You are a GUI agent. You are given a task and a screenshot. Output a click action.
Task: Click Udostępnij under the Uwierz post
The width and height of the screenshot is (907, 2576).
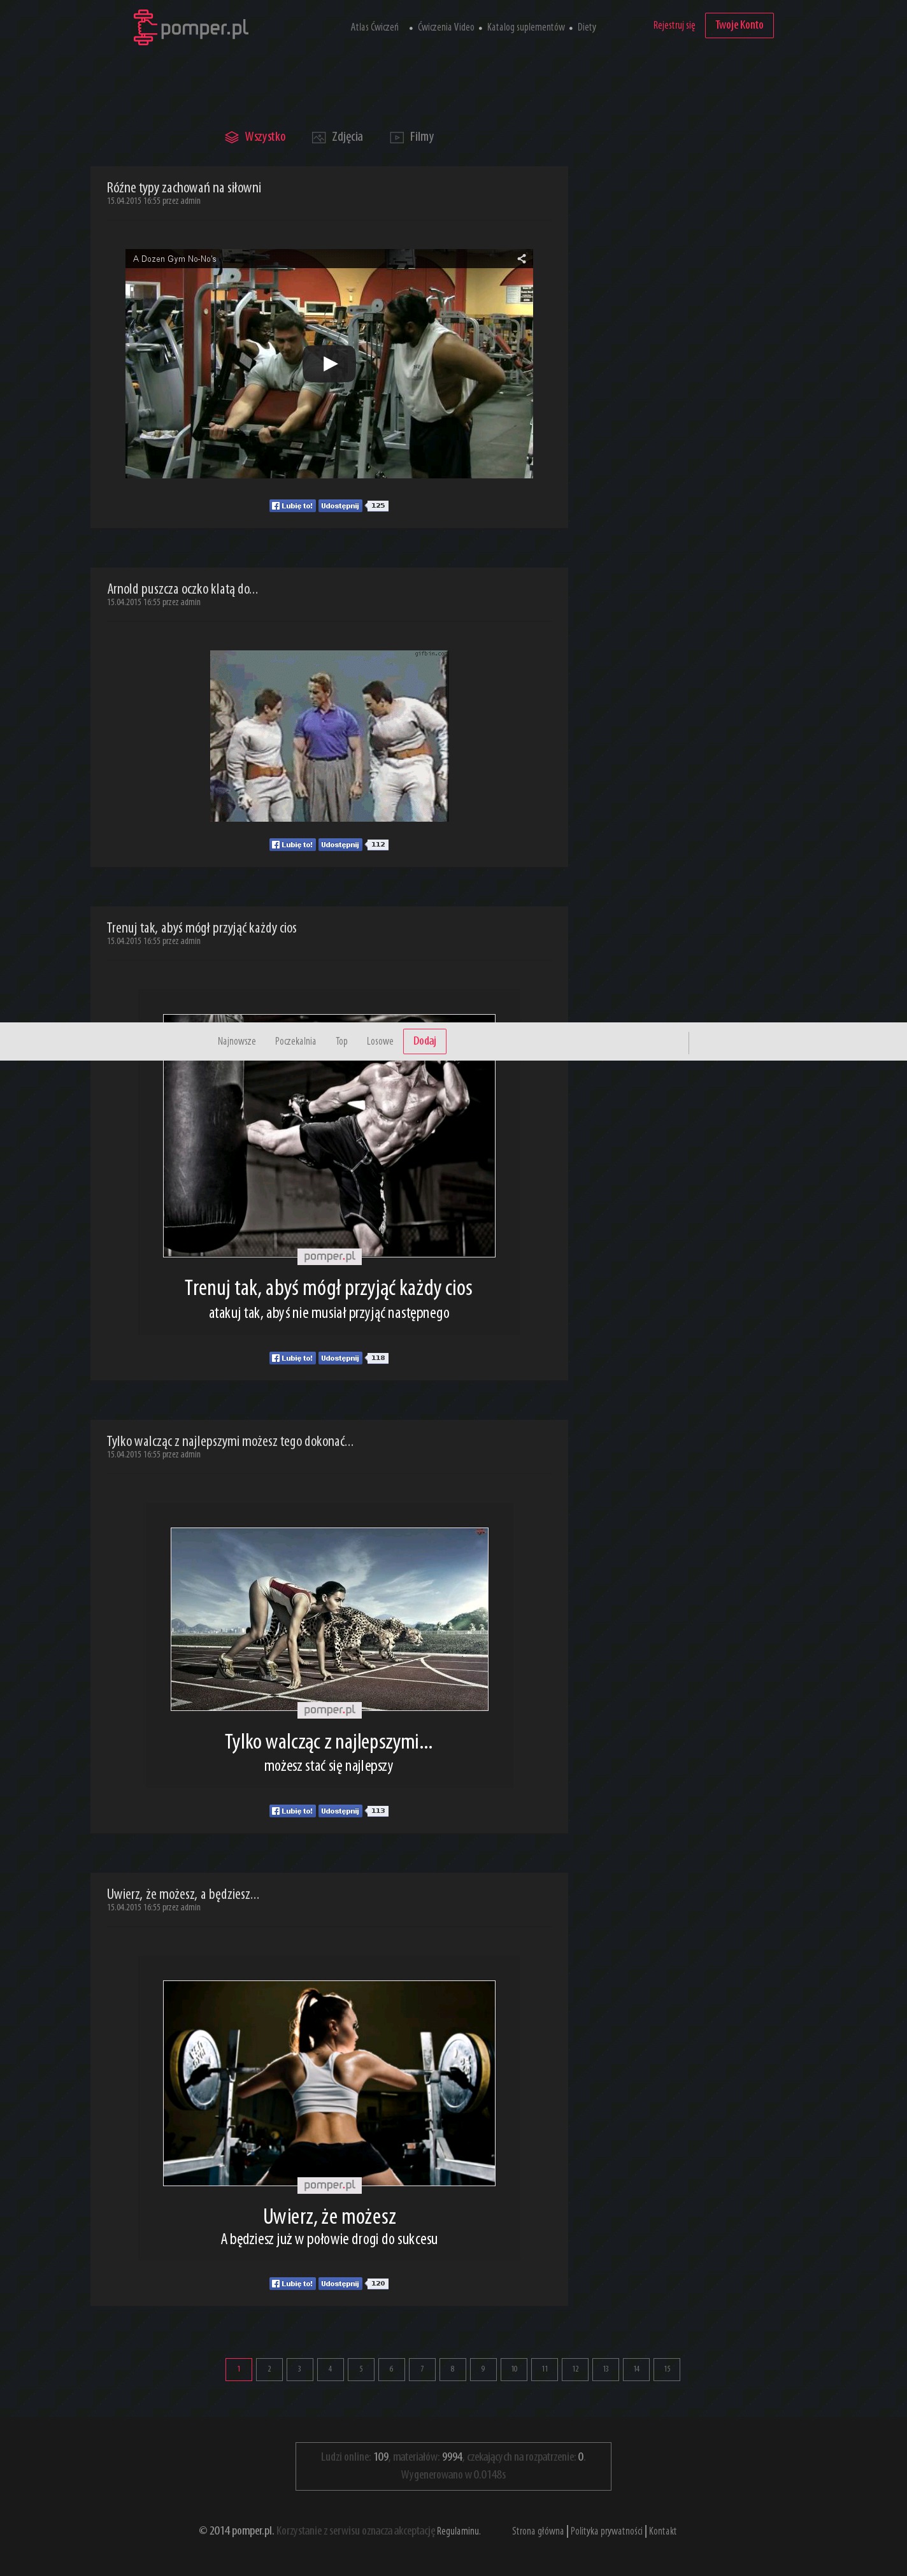tap(340, 2283)
